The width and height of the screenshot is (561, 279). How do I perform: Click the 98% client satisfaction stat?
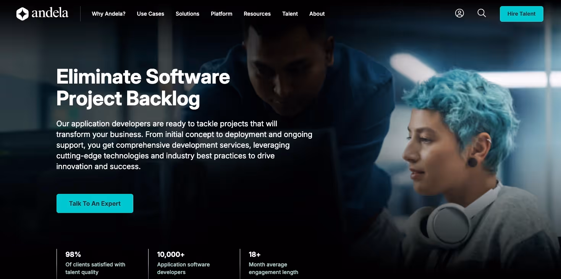(x=95, y=263)
